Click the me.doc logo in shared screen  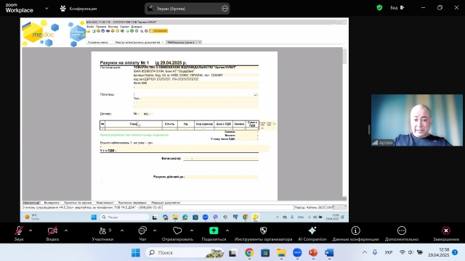41,33
